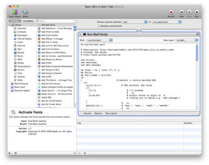Open the Recently Added smart group
The height and width of the screenshot is (165, 209).
pyautogui.click(x=22, y=90)
